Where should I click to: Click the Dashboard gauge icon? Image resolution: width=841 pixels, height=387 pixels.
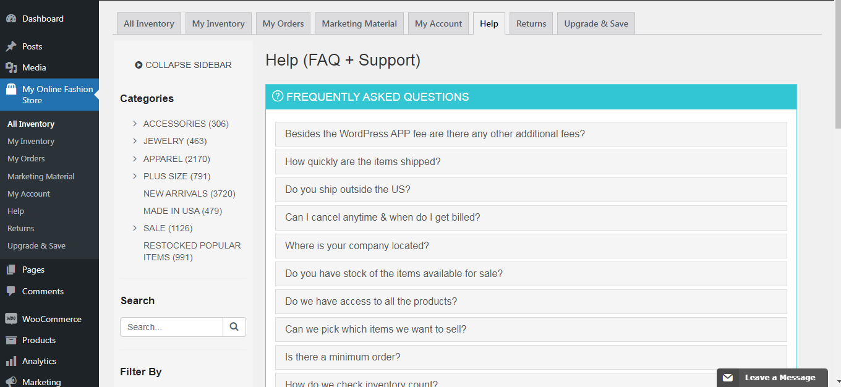click(11, 19)
